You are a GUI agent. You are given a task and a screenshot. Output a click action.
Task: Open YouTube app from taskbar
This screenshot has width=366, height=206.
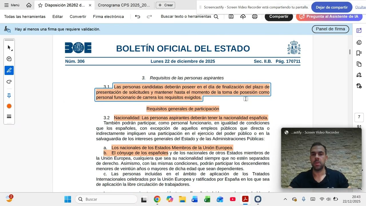coord(233,199)
